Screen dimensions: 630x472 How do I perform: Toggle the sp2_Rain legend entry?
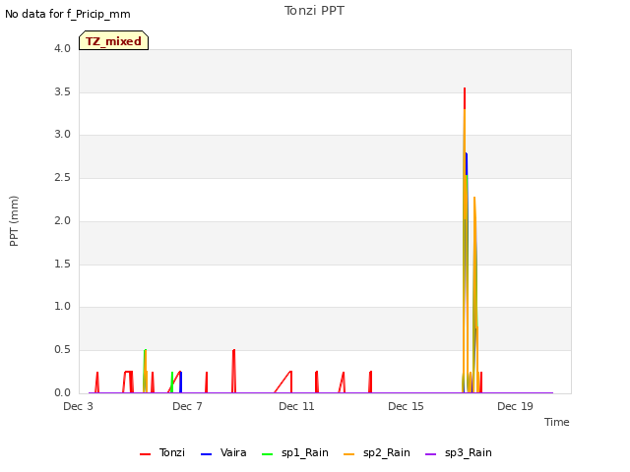click(x=377, y=452)
